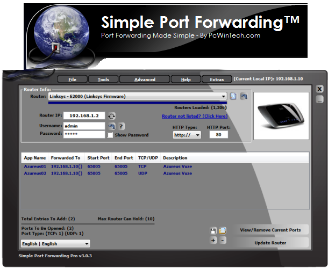This screenshot has height=275, width=328.
Task: Click the keys icon next to router dropdown
Action: coord(244,96)
